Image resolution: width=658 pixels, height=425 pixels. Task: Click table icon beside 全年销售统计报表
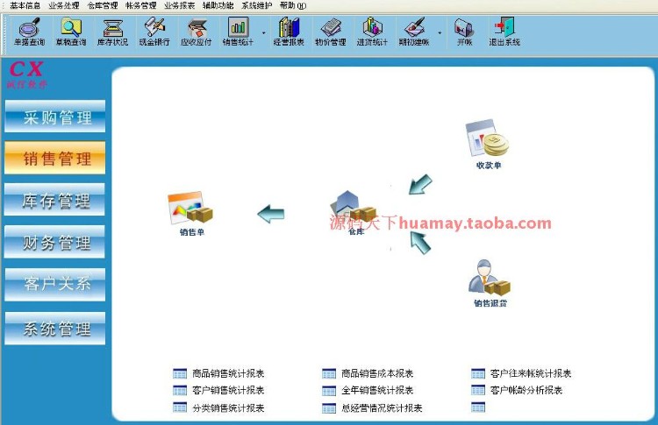click(329, 391)
